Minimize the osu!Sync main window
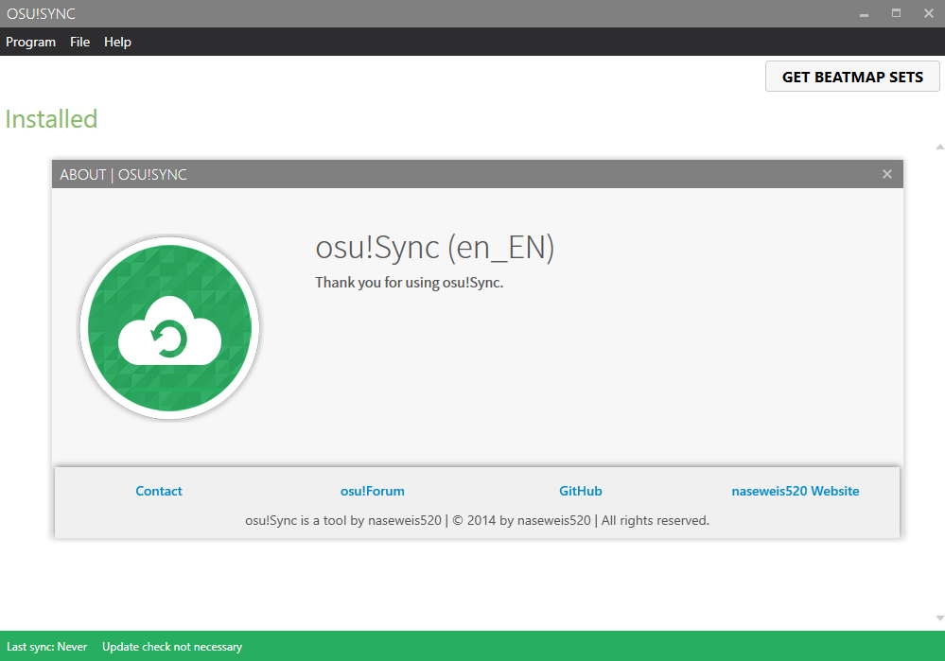 tap(865, 14)
